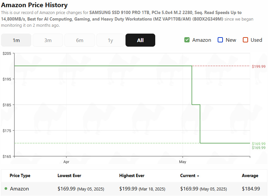Click the Current + column header
The width and height of the screenshot is (268, 196).
[190, 176]
